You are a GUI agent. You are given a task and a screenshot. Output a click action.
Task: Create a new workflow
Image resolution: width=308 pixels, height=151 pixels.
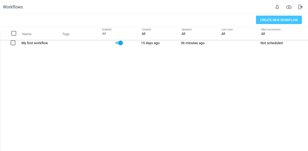(279, 20)
